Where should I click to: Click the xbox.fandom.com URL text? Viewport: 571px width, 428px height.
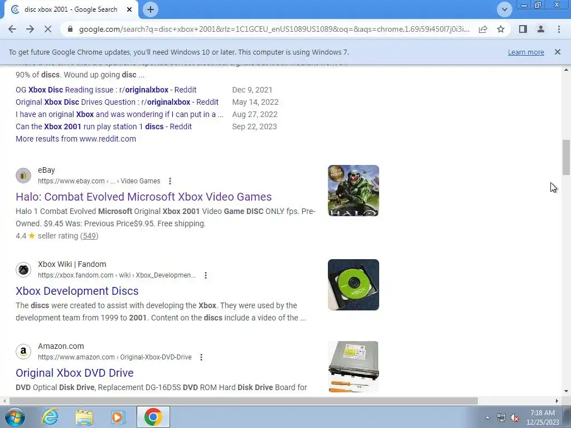(x=117, y=275)
